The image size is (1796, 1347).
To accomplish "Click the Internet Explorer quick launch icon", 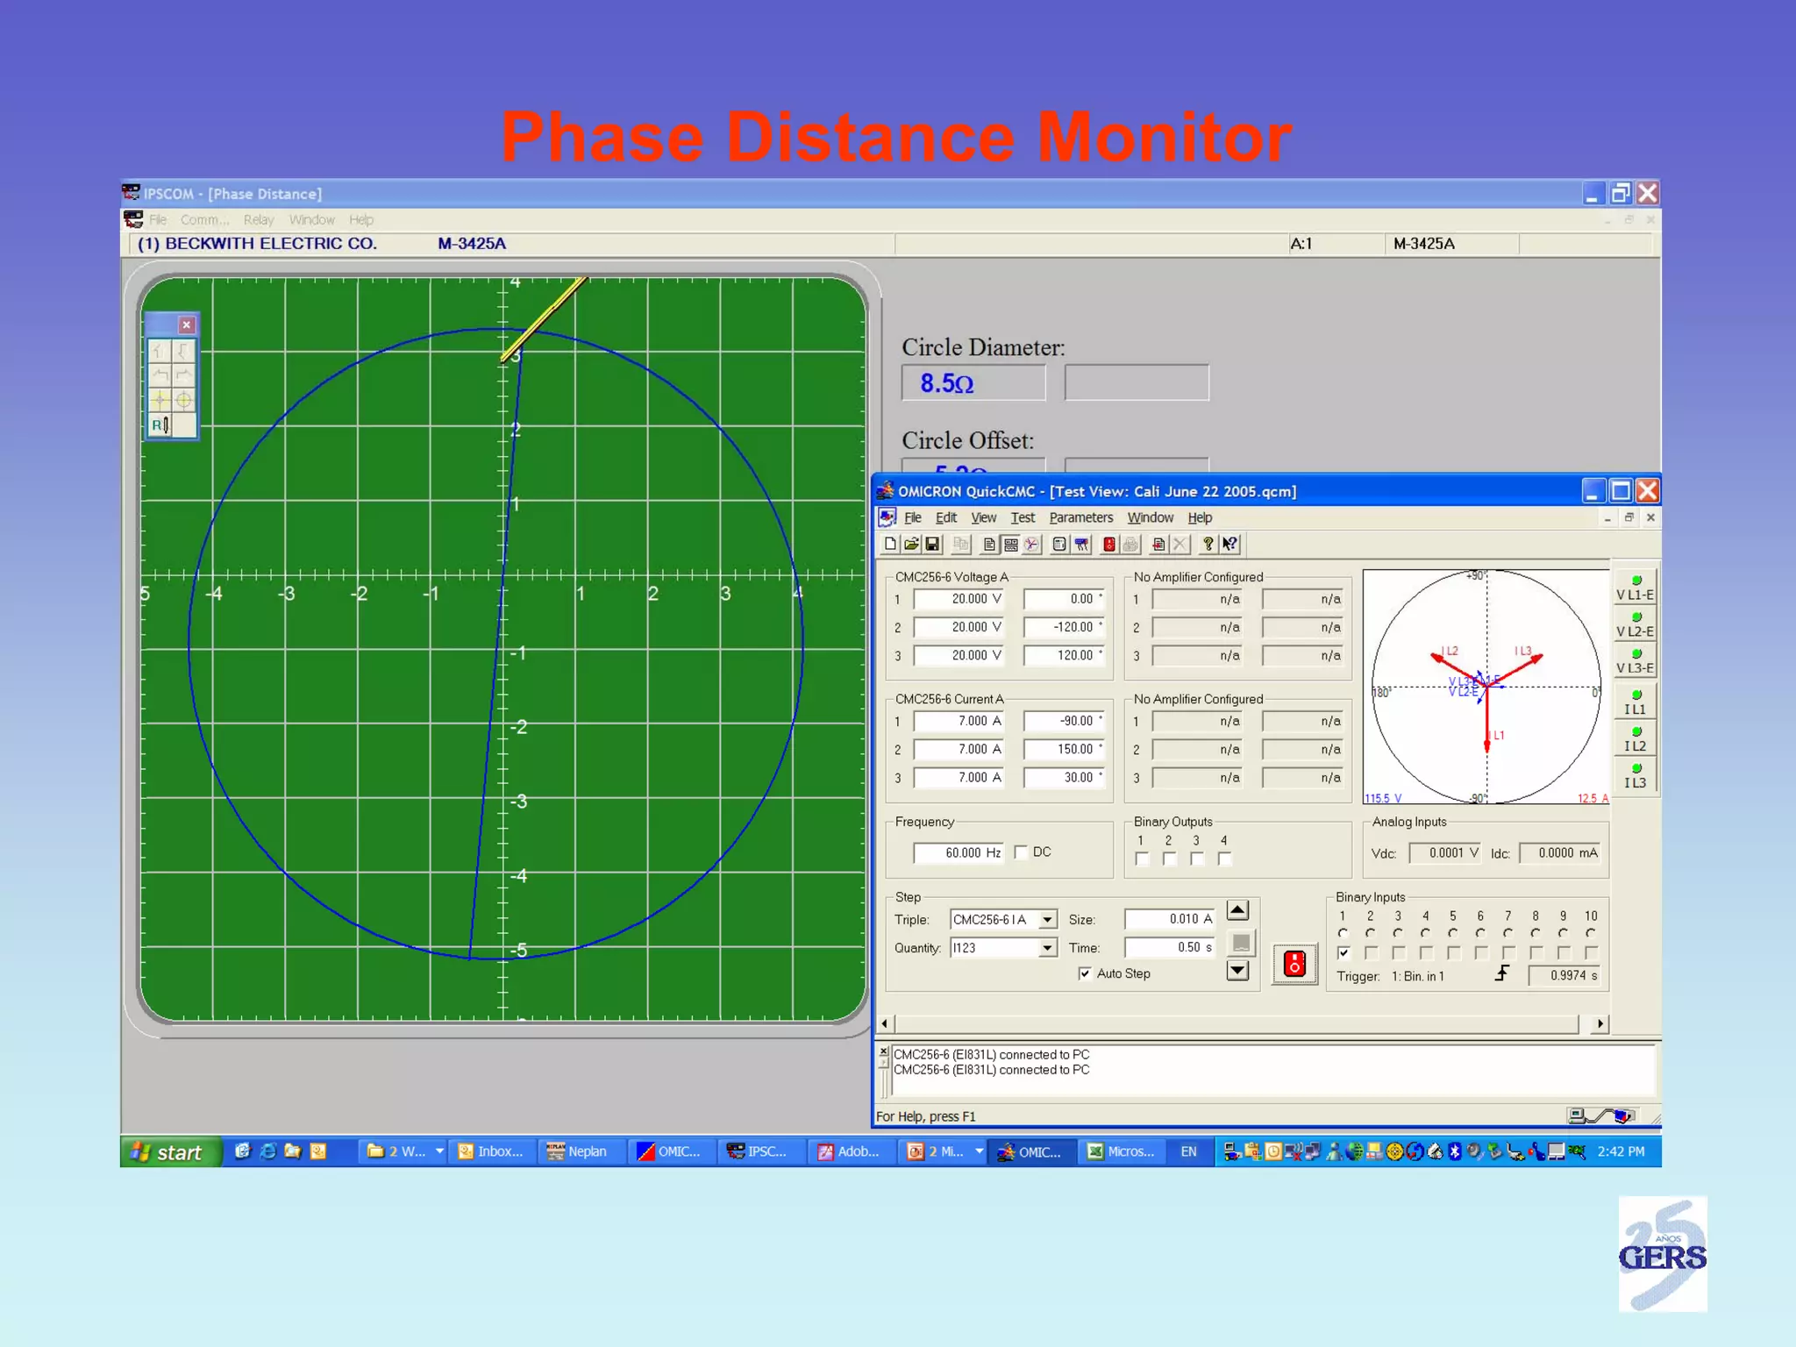I will pyautogui.click(x=268, y=1151).
